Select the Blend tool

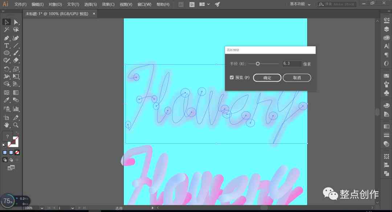point(16,100)
